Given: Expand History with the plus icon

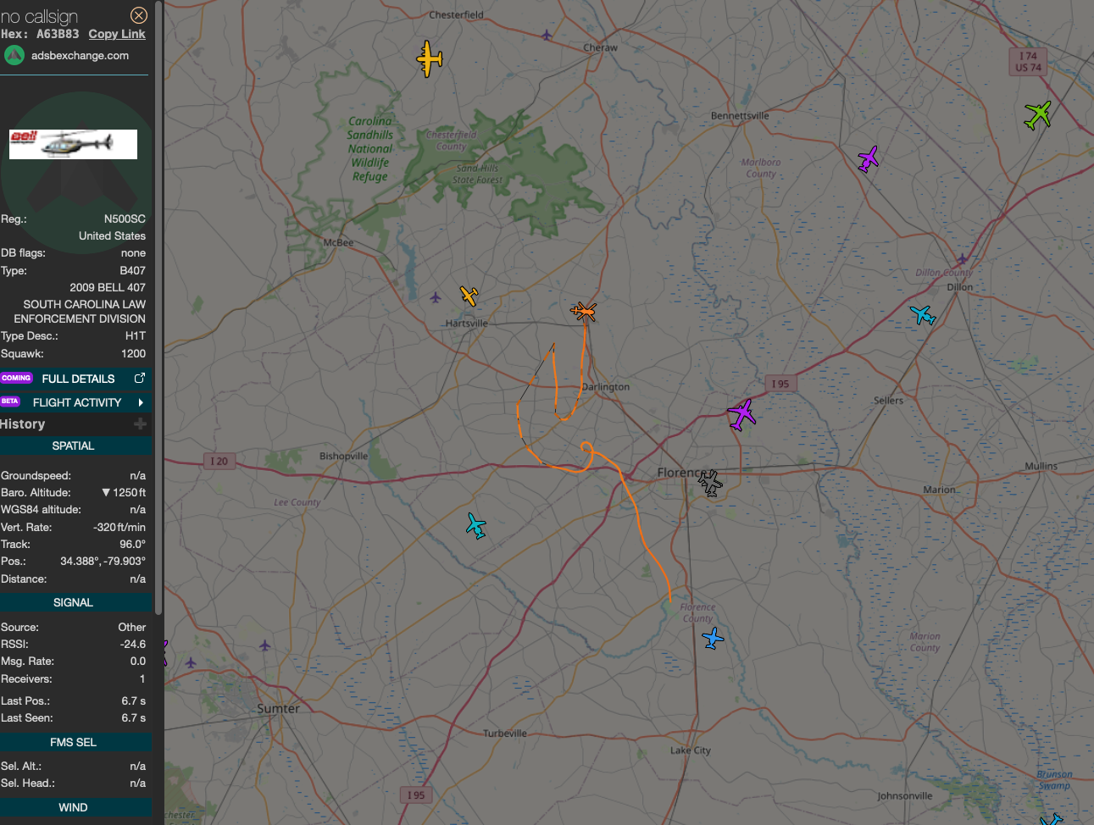Looking at the screenshot, I should click(x=140, y=424).
